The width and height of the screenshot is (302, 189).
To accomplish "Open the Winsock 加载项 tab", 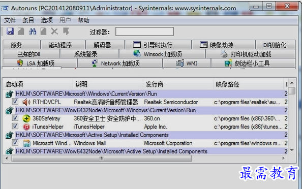I will pyautogui.click(x=162, y=54).
